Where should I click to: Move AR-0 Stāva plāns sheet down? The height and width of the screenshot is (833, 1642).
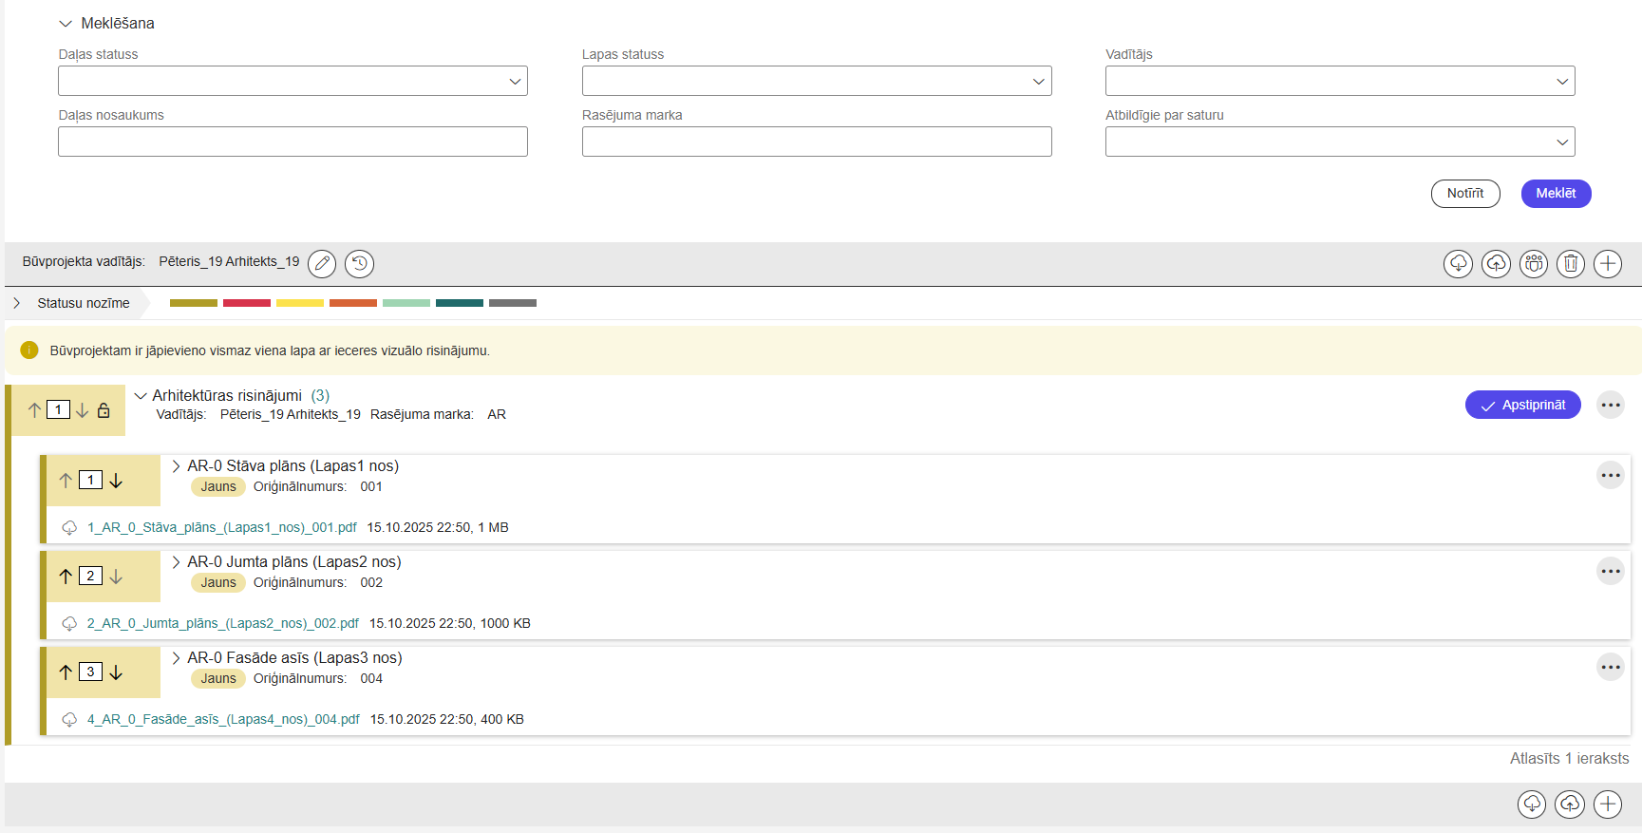(x=116, y=481)
